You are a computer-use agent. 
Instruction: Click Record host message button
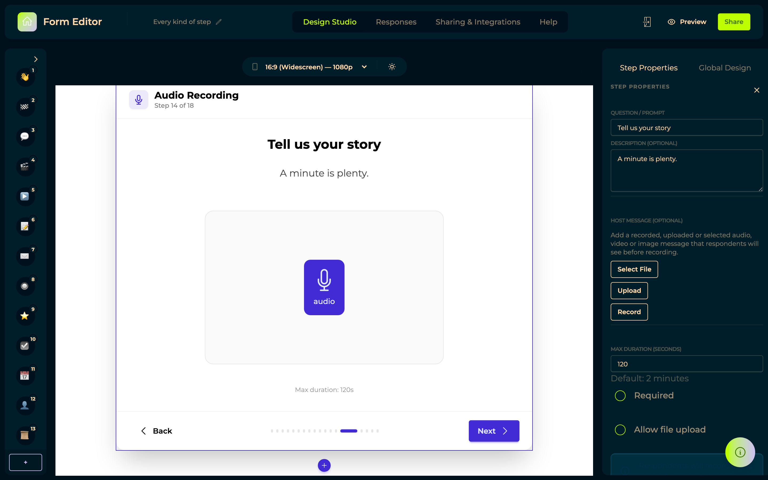[x=629, y=312]
